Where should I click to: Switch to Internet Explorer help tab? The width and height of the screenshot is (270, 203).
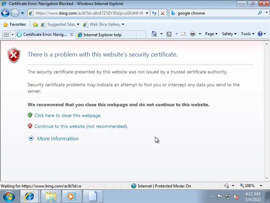[106, 35]
